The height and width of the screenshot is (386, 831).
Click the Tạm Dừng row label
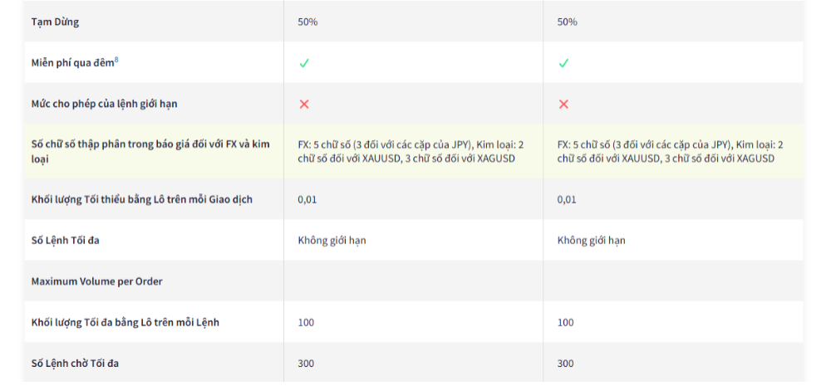(x=55, y=22)
